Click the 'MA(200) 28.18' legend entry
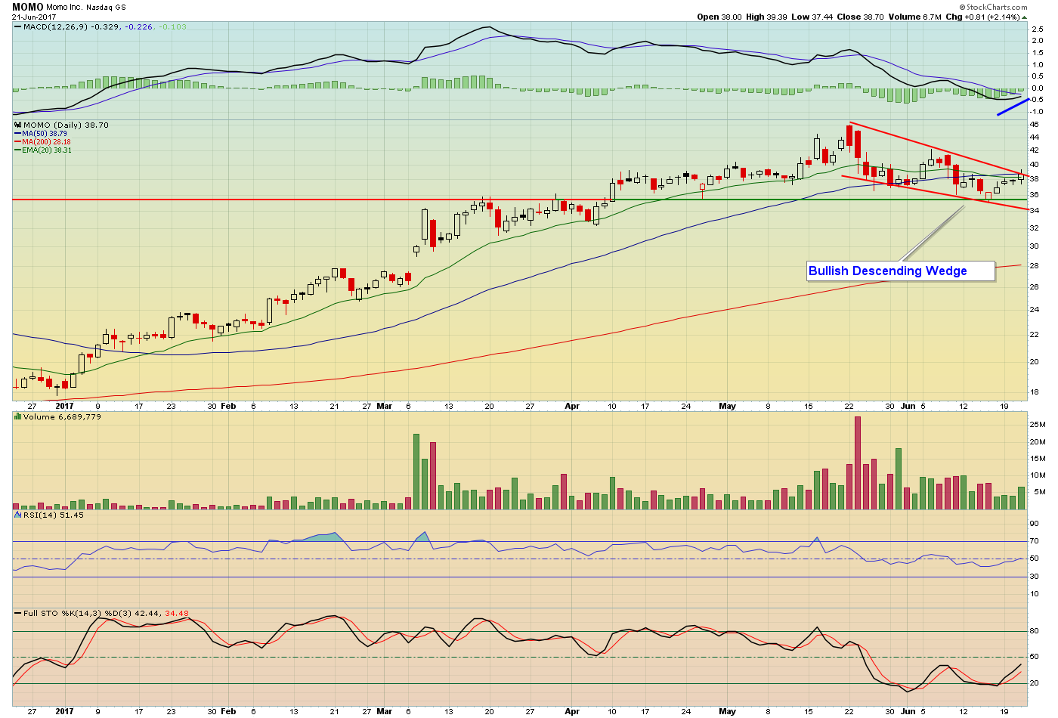Viewport: 1058px width, 718px height. click(x=47, y=142)
